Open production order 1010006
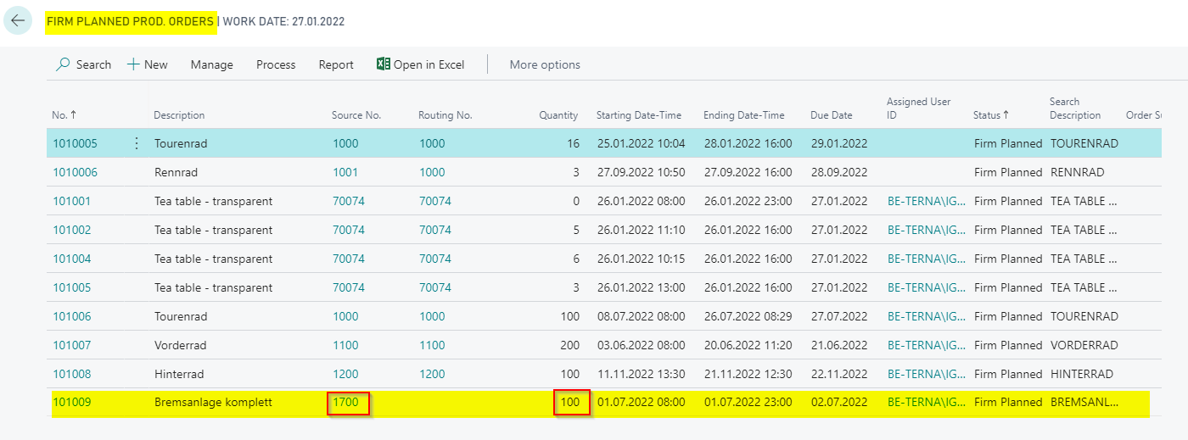Image resolution: width=1188 pixels, height=440 pixels. (75, 172)
